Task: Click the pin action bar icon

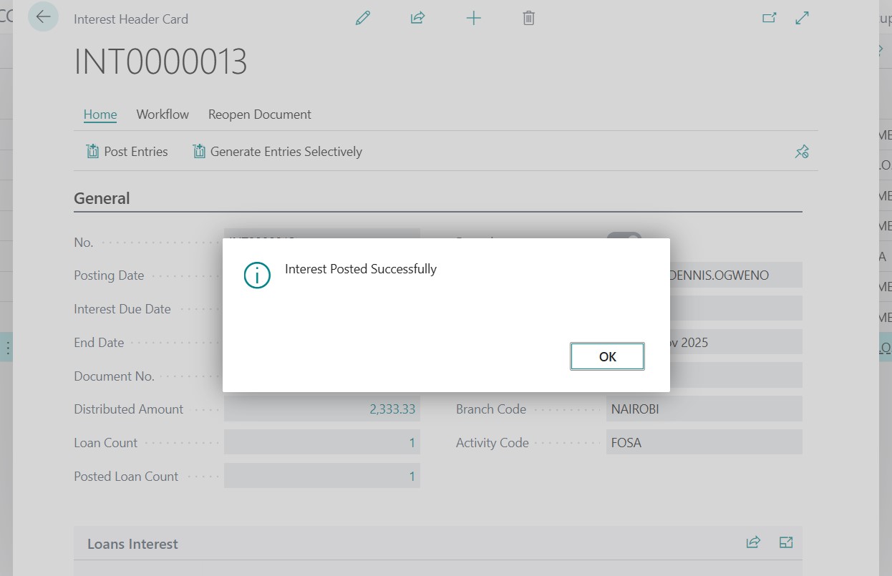Action: (802, 152)
